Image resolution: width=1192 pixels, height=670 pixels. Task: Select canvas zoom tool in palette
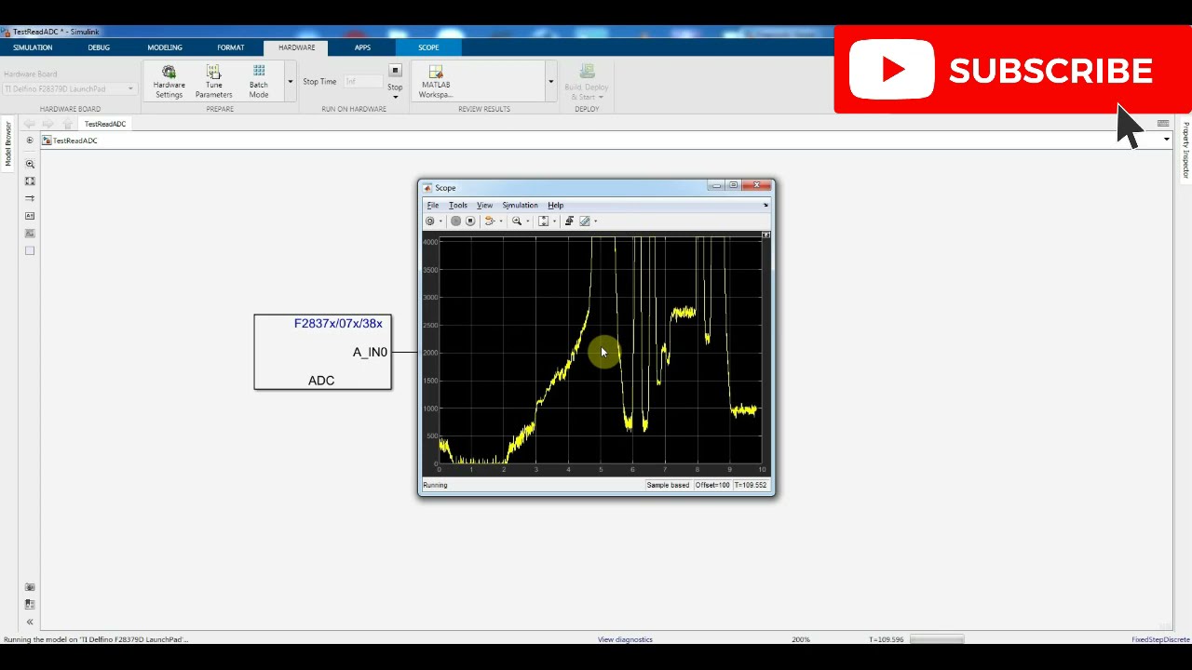[30, 164]
